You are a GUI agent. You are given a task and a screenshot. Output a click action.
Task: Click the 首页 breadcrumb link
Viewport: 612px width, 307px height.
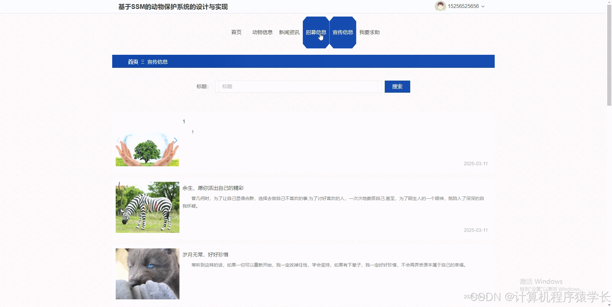click(133, 61)
